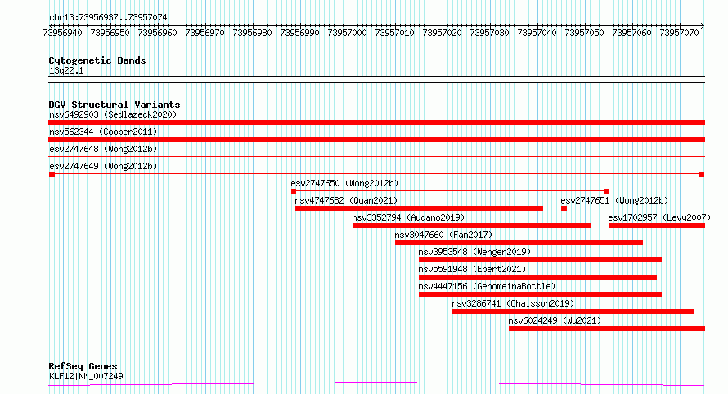Click the DGV Structural Variants track title
Screen dimensions: 728x394
tap(115, 105)
